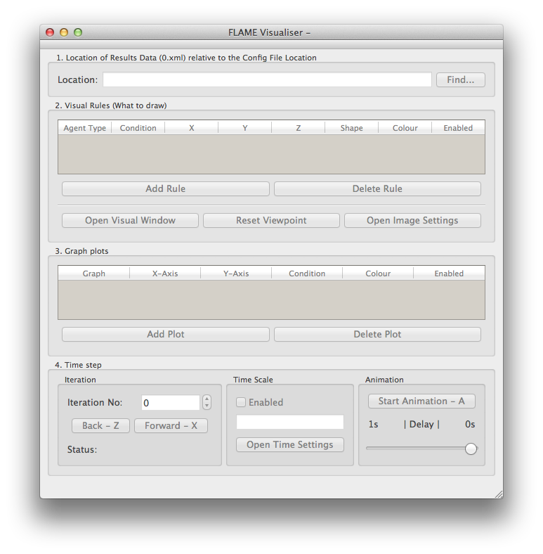The image size is (543, 554).
Task: Close the FLAME Visualiser window
Action: click(x=50, y=32)
